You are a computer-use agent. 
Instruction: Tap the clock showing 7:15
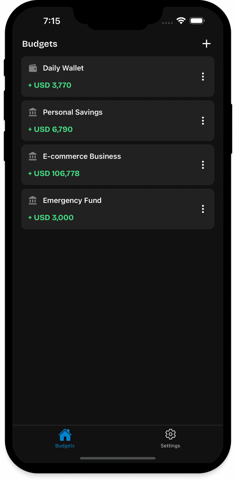[52, 21]
